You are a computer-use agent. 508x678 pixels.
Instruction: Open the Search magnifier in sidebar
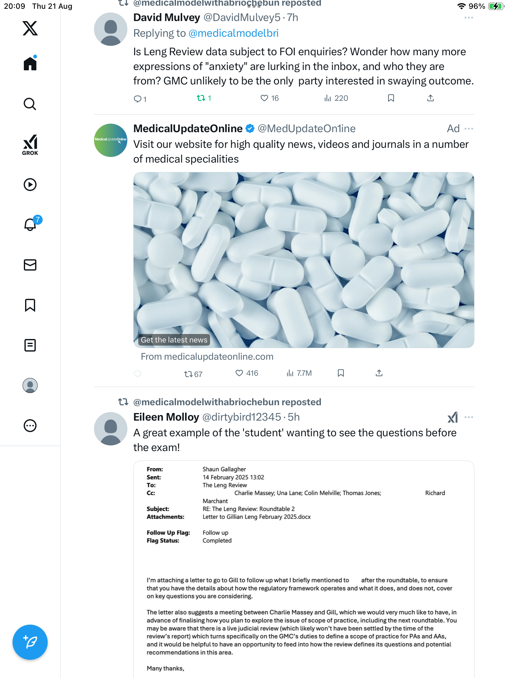click(x=30, y=104)
